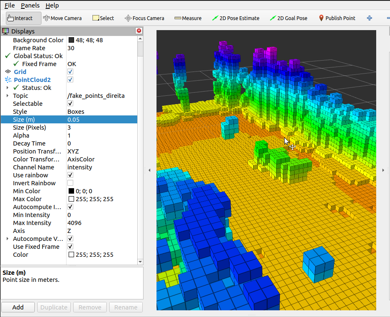
Task: Enable the Invert Rainbow checkbox
Action: click(70, 183)
